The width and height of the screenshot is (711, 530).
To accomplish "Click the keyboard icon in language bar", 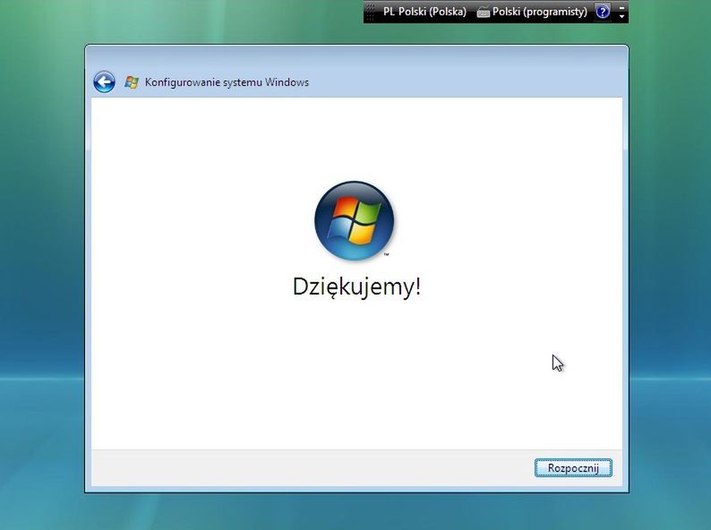I will (x=484, y=13).
